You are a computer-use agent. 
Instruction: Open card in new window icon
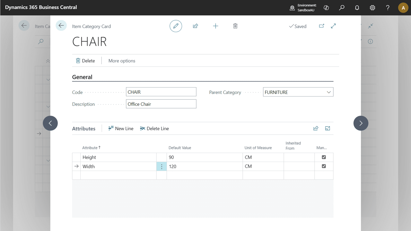point(321,26)
